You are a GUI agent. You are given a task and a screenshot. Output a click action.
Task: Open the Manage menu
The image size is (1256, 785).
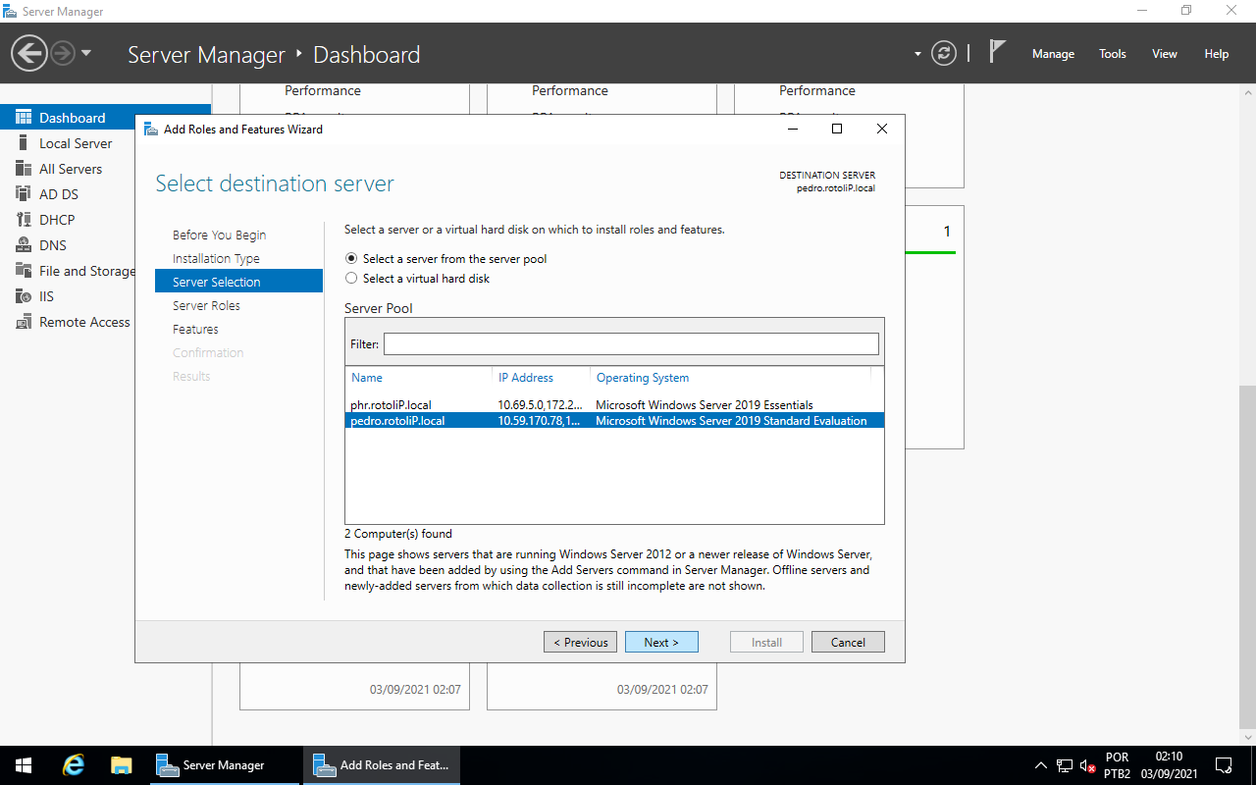[x=1053, y=54]
